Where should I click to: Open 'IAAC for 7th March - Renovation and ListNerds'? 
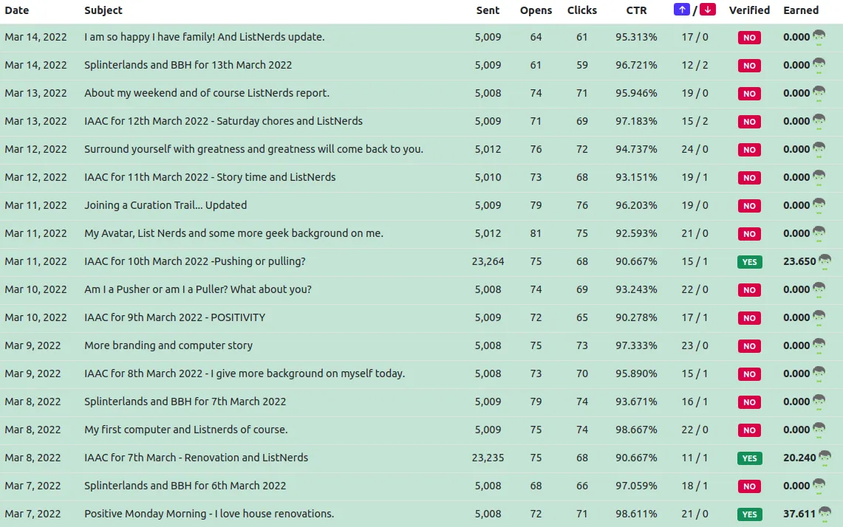click(x=196, y=458)
